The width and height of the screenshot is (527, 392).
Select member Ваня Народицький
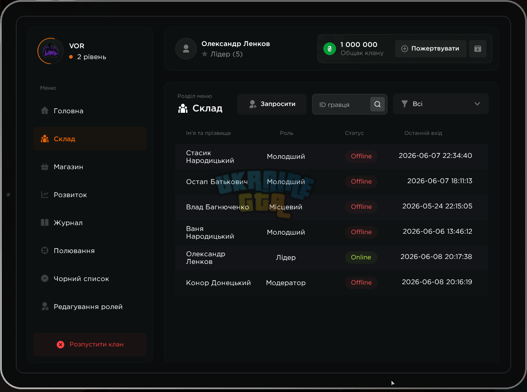pos(331,232)
